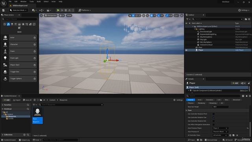Open the Window menu
The width and height of the screenshot is (252, 142).
click(24, 2)
